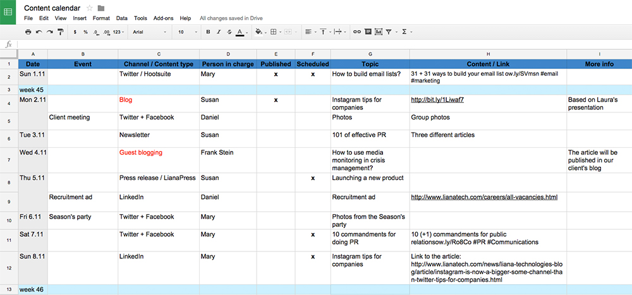Open the Text wrapping dropdown
This screenshot has height=295, width=632.
click(340, 32)
